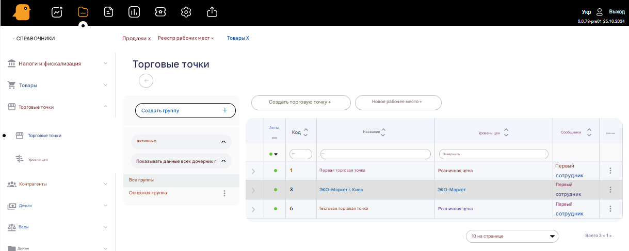Click the export share icon in top bar
Screen dimensions: 629x251
[212, 12]
